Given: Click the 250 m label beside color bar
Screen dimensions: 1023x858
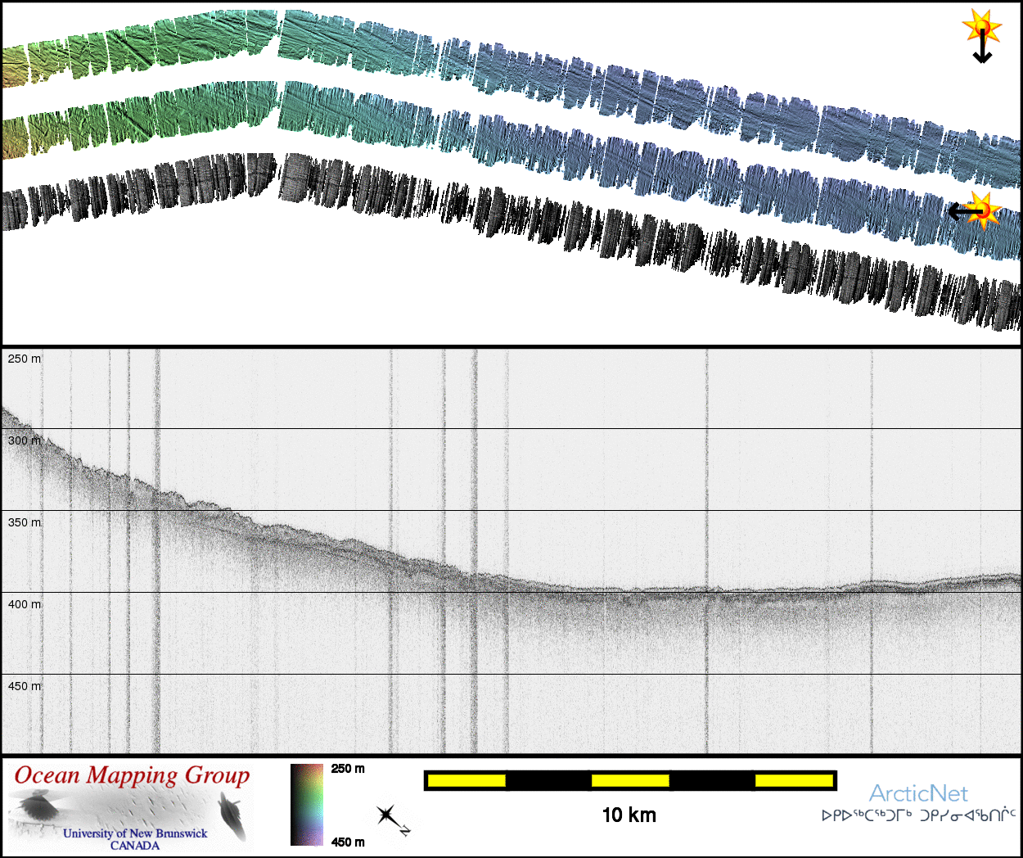Looking at the screenshot, I should pos(348,769).
